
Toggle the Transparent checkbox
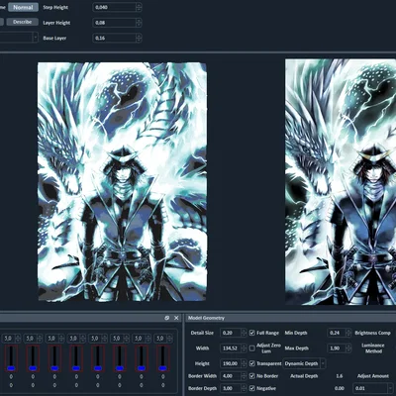pos(252,363)
